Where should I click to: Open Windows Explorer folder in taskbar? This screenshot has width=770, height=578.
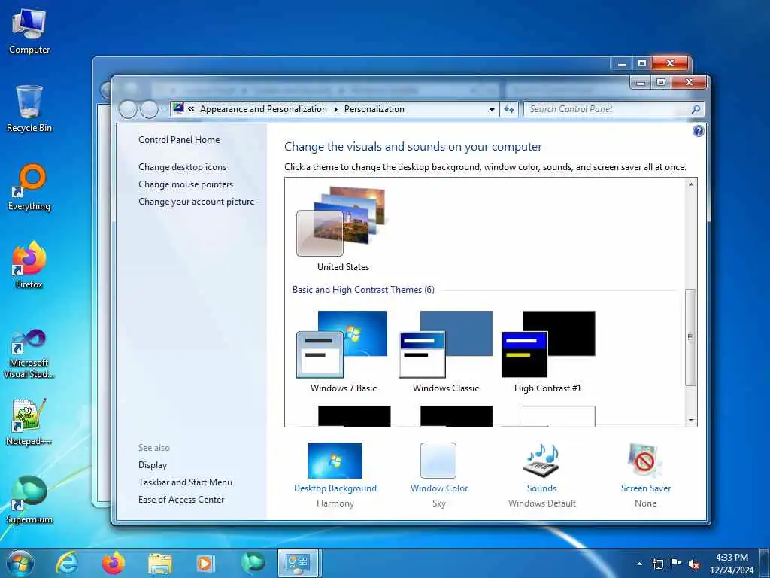click(x=159, y=564)
